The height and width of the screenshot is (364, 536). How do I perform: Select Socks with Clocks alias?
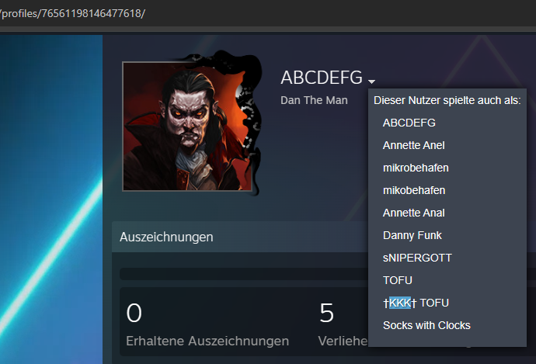[x=426, y=325]
